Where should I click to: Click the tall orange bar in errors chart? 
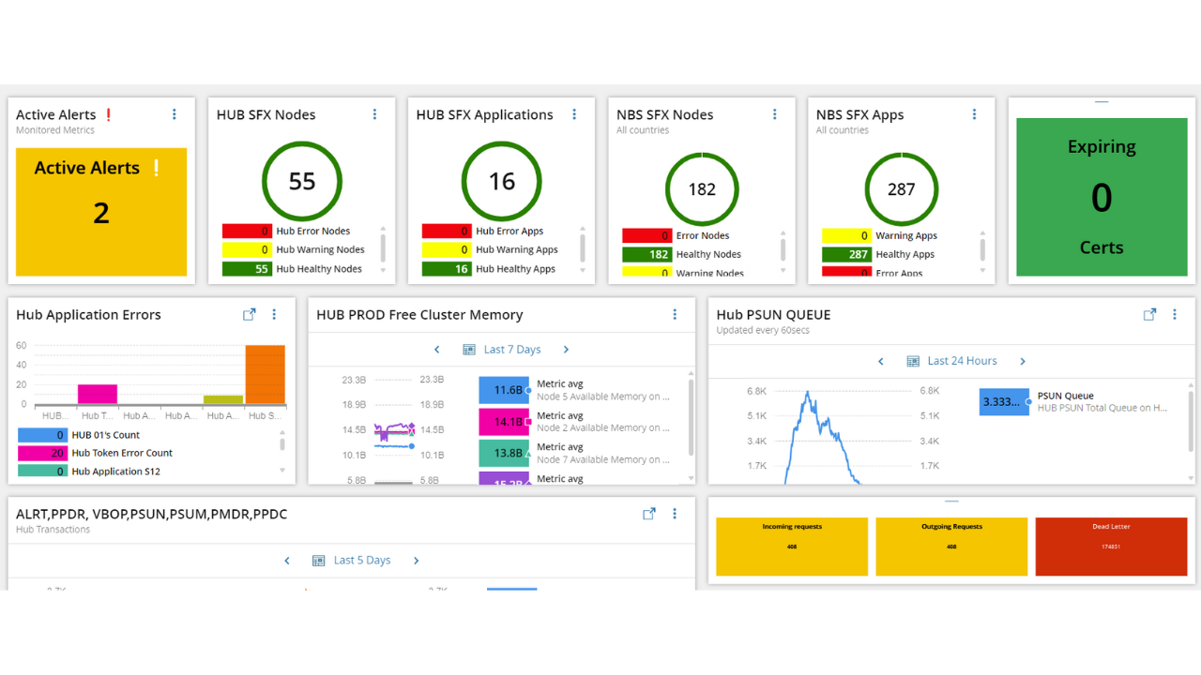pyautogui.click(x=265, y=375)
